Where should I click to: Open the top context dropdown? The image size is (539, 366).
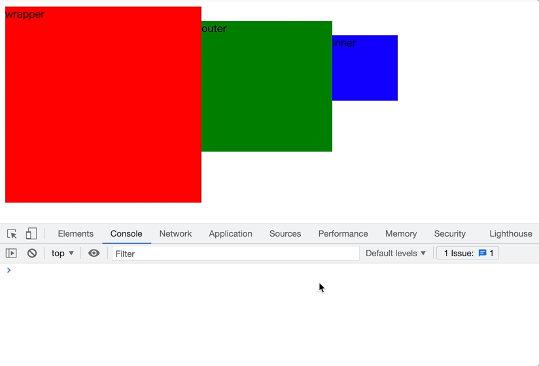(63, 254)
